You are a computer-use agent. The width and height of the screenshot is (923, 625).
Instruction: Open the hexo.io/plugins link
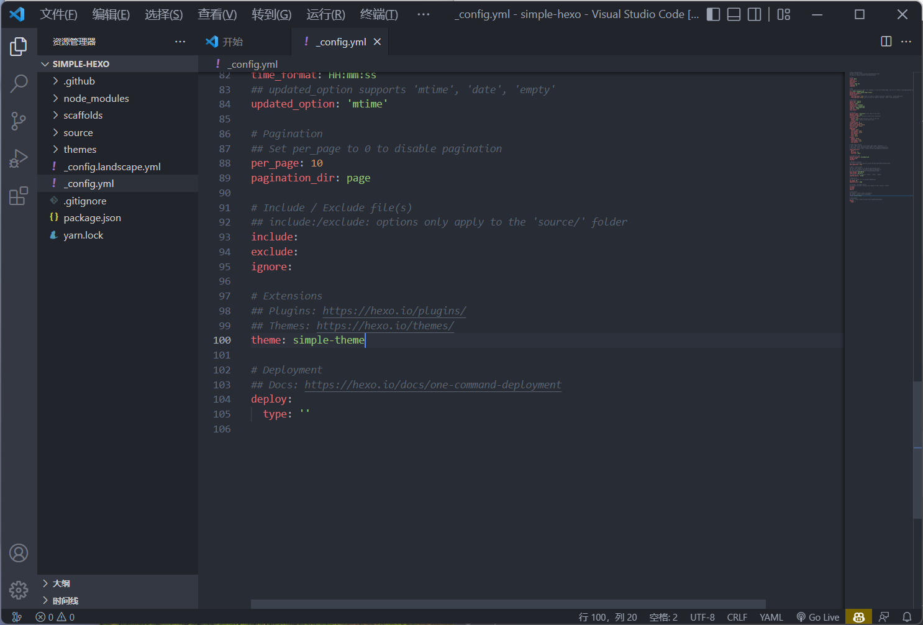point(394,311)
